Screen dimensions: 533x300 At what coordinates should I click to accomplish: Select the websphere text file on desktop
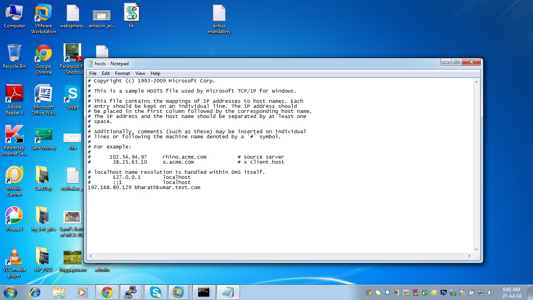[73, 17]
